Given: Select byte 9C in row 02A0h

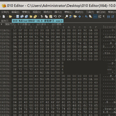Looking at the screenshot, I should point(85,30).
